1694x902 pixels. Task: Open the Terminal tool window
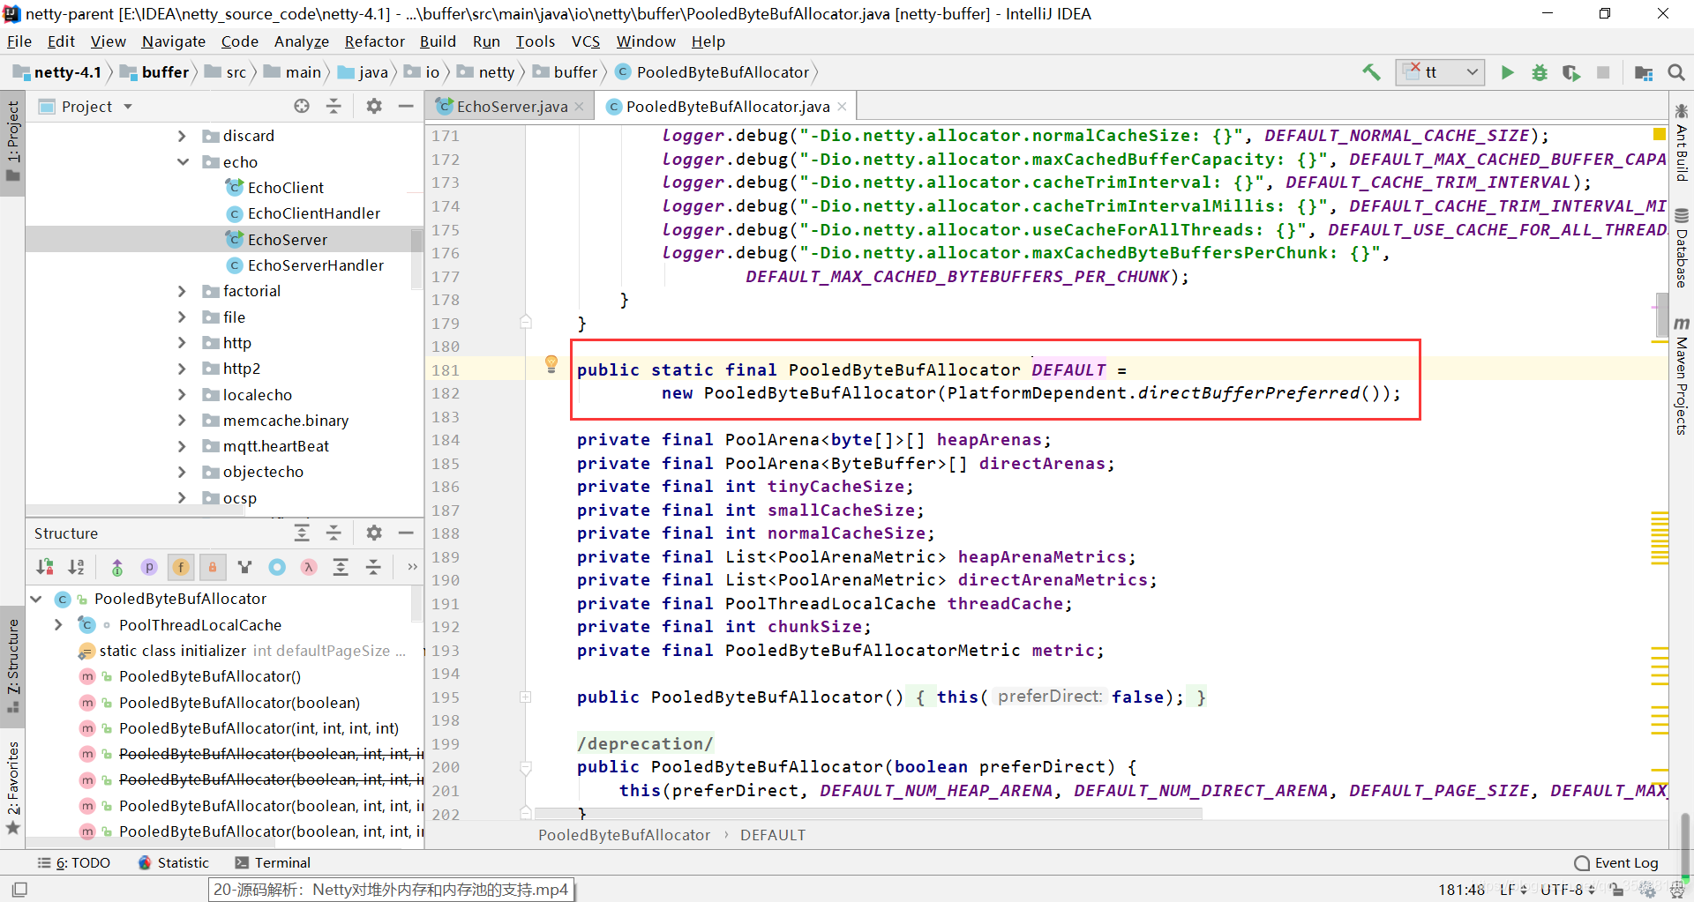point(273,862)
